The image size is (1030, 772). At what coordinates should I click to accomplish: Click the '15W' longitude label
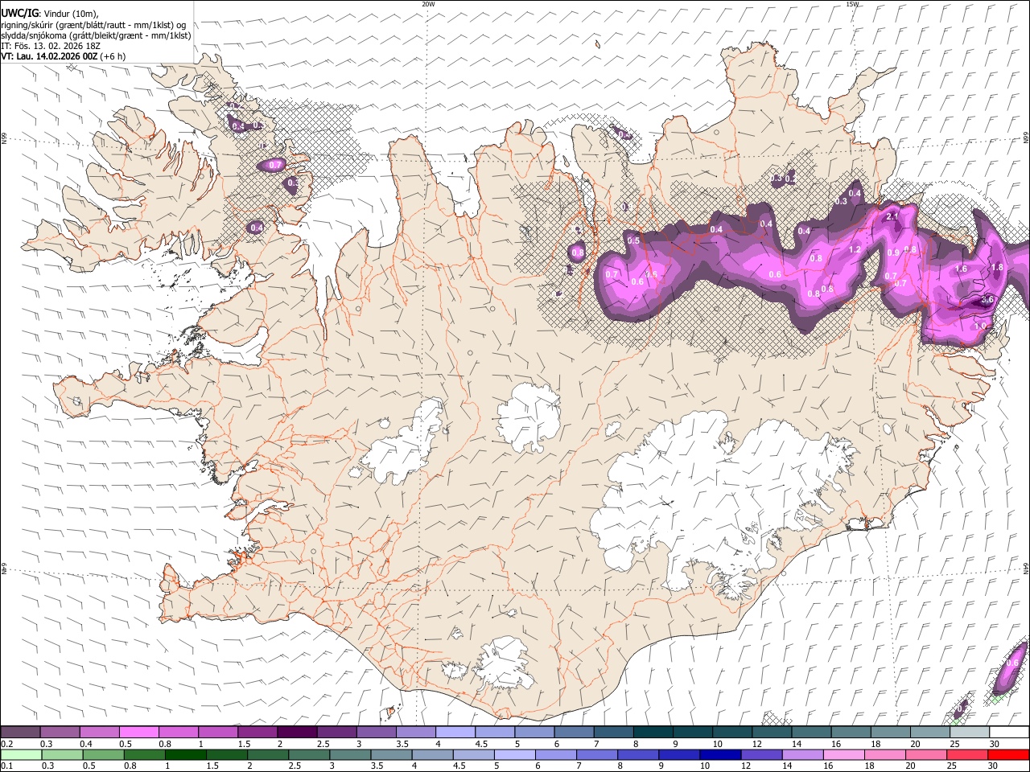pyautogui.click(x=852, y=4)
